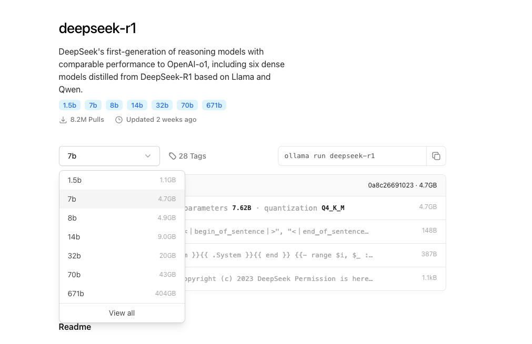Select the 1.5b option in dropdown
Screen dimensions: 532x344
[122, 180]
